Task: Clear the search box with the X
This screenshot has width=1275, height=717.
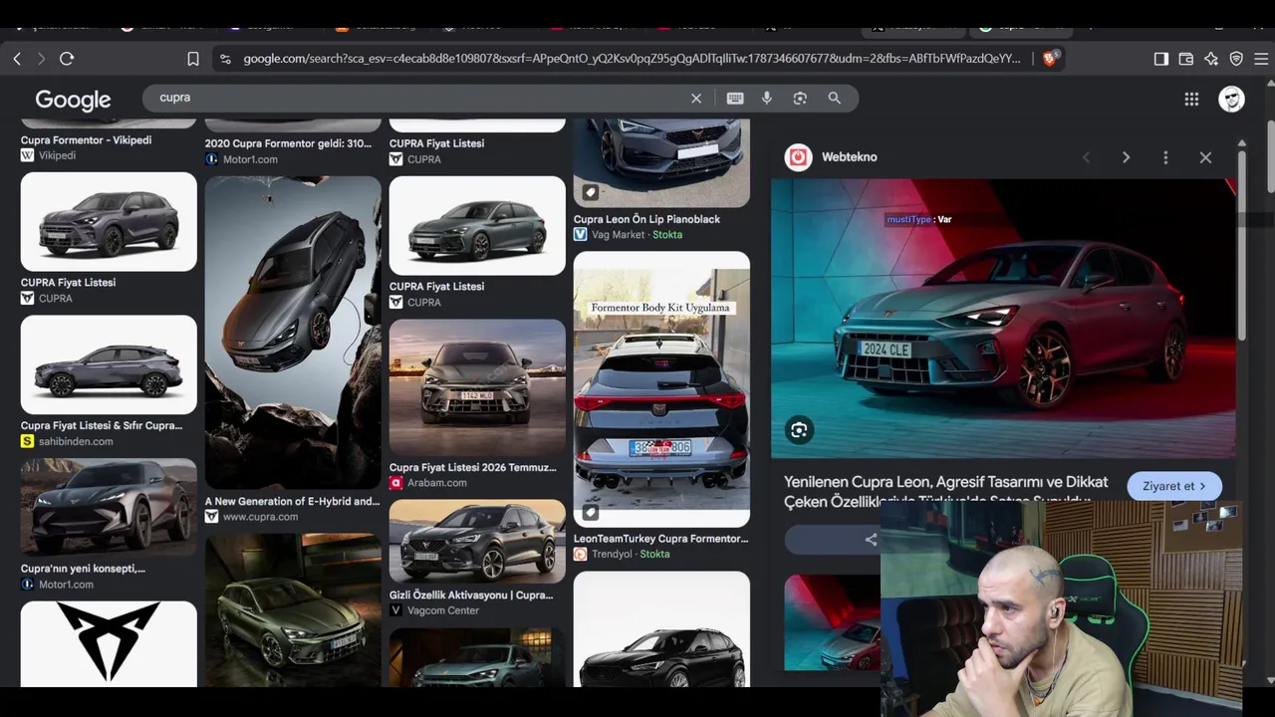Action: tap(696, 98)
